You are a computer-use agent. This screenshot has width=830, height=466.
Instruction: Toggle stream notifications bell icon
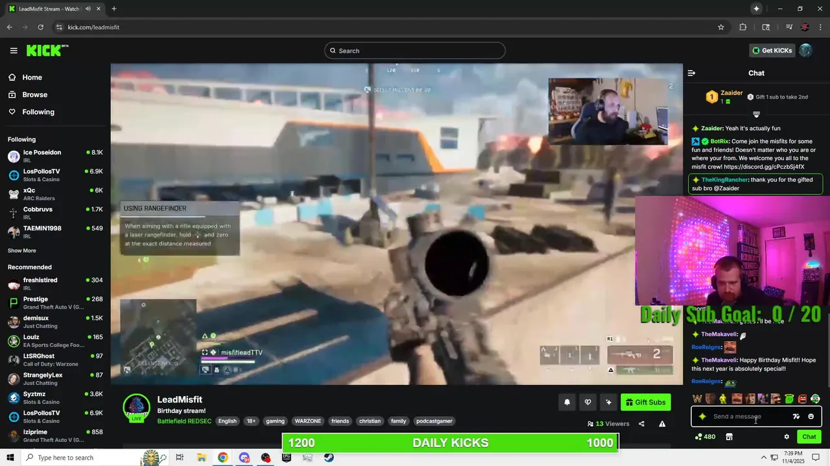[567, 402]
